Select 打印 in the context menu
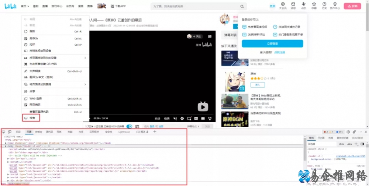 pyautogui.click(x=55, y=45)
